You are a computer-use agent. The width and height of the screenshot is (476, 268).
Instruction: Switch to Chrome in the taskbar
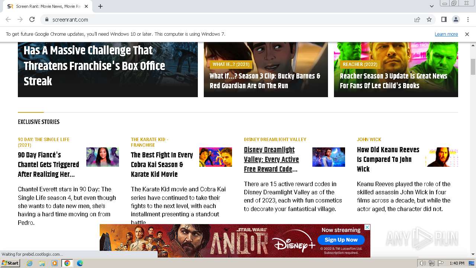(x=67, y=263)
